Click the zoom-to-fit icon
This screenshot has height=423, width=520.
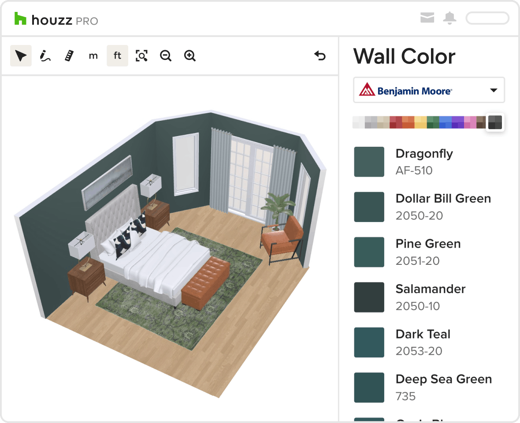pos(141,56)
